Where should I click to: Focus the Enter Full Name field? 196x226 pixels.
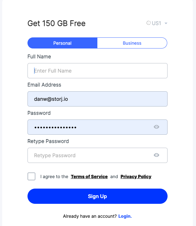point(97,71)
